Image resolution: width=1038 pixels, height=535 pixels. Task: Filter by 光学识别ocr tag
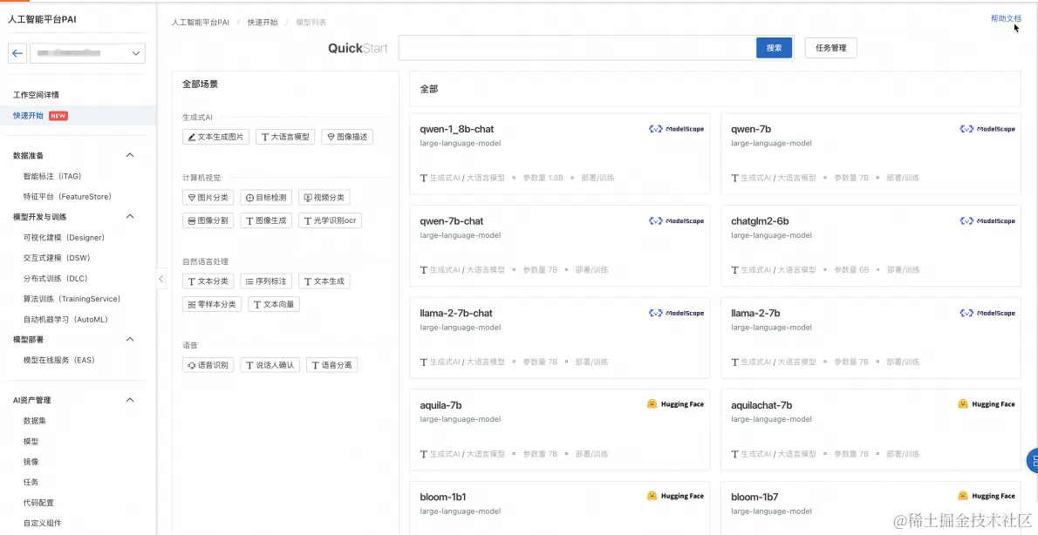[x=331, y=220]
